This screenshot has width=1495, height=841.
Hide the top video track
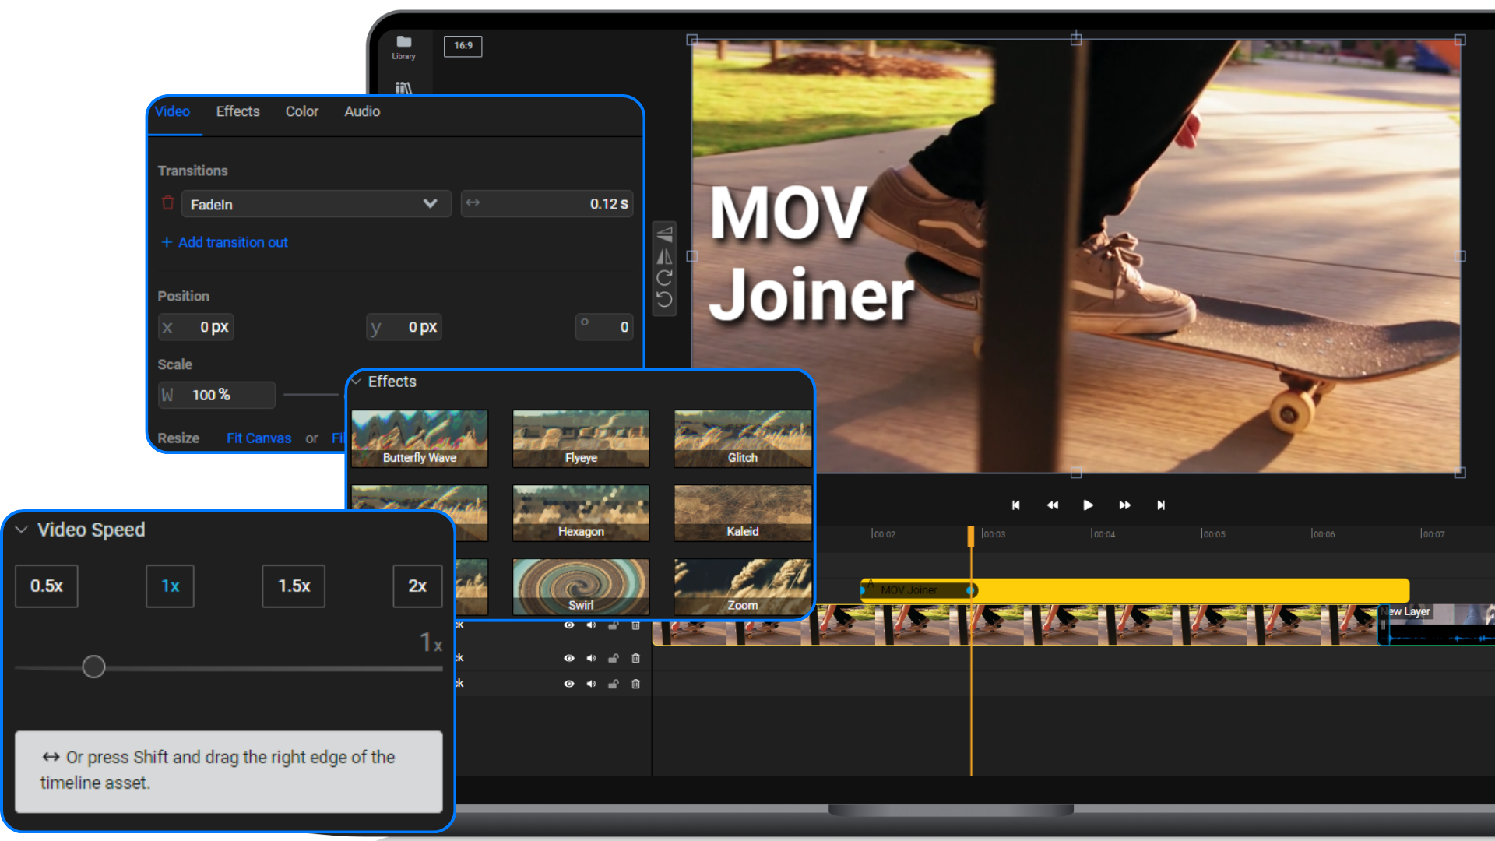(x=569, y=625)
